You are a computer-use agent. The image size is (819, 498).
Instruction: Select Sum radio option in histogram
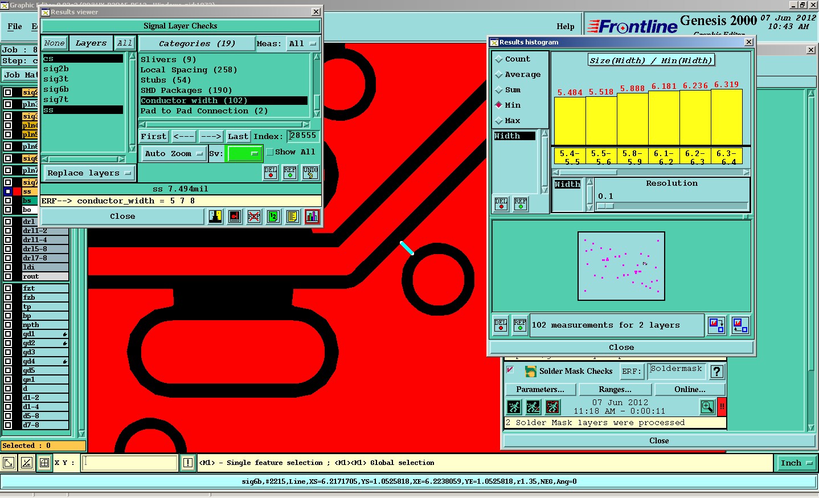coord(499,90)
